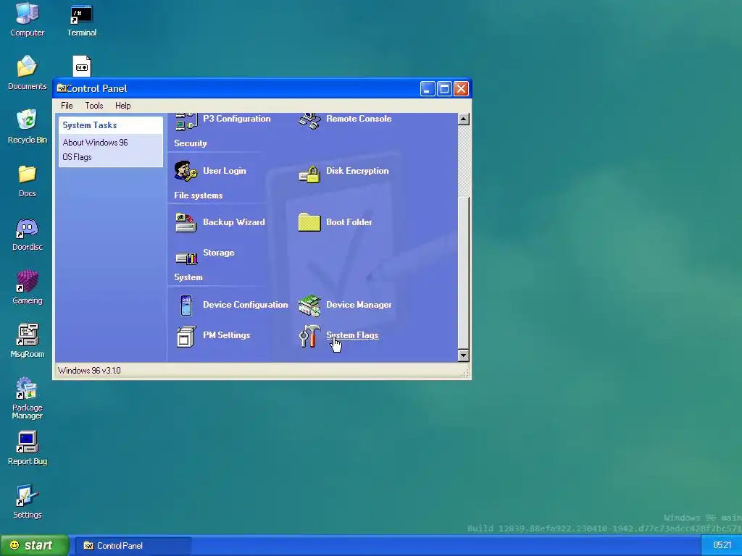Click the Windows 96 v3.1.0 status text
Screen dimensions: 742x556
pos(89,370)
